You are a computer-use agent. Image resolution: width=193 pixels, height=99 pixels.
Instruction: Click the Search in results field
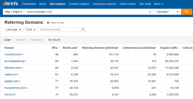pos(59,29)
